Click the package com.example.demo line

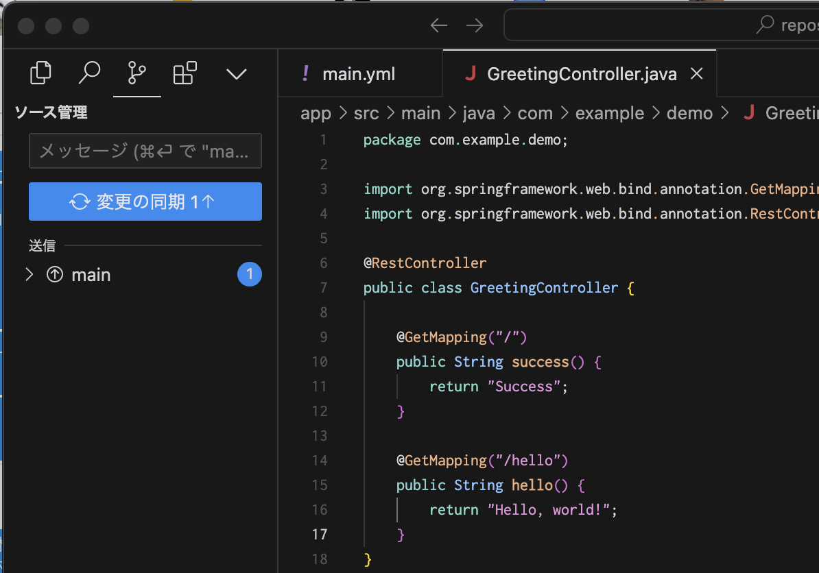point(465,140)
